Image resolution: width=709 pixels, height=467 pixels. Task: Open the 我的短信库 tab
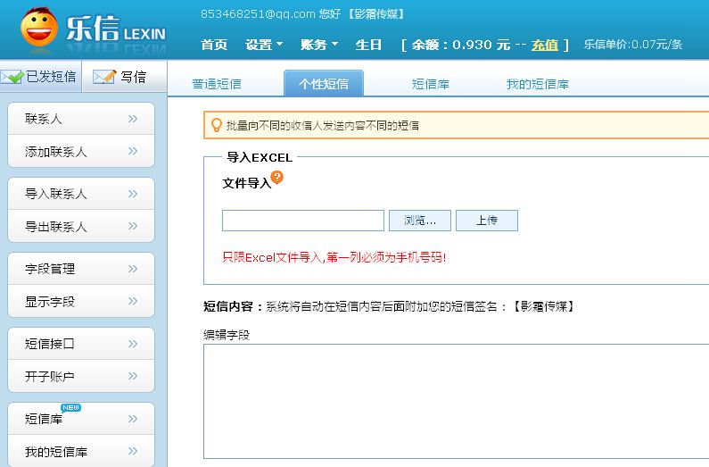538,84
